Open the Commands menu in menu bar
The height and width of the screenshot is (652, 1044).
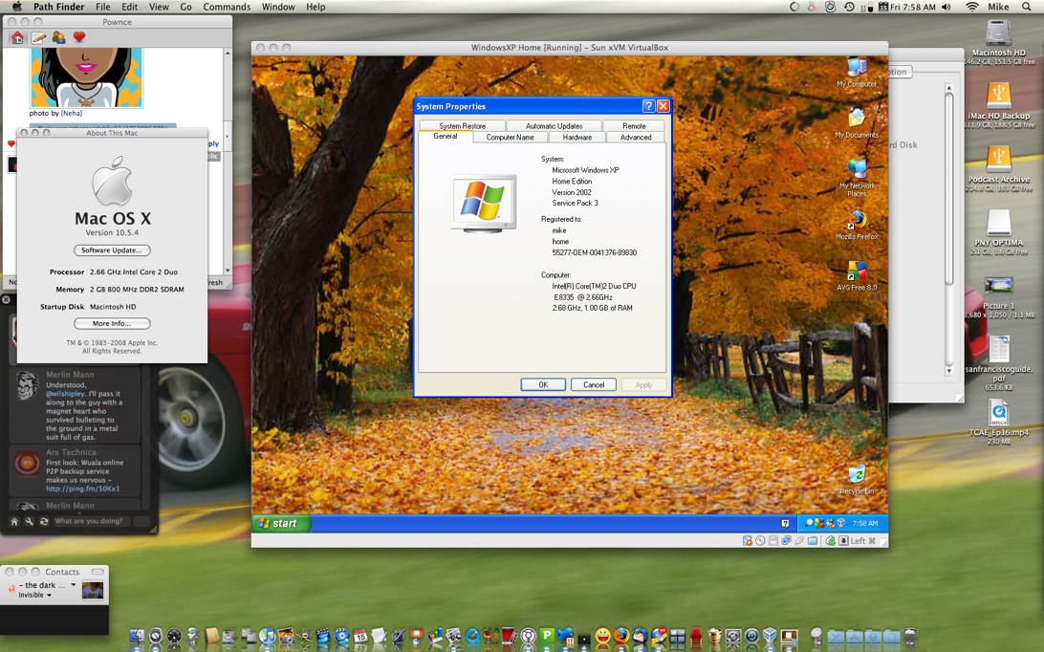227,7
